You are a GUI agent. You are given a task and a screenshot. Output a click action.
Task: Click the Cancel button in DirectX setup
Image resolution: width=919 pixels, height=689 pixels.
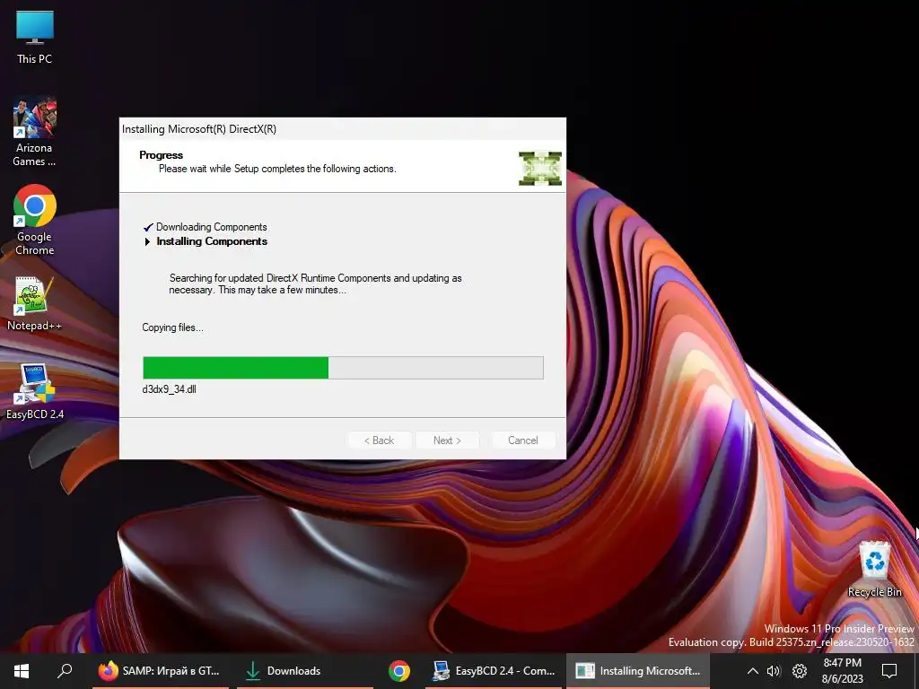pyautogui.click(x=523, y=440)
